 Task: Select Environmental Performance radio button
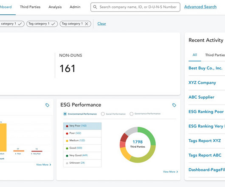(65, 114)
